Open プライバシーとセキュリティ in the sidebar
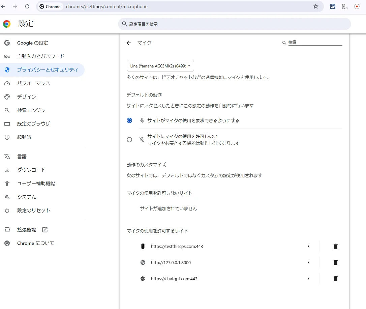The width and height of the screenshot is (366, 309). [x=47, y=70]
